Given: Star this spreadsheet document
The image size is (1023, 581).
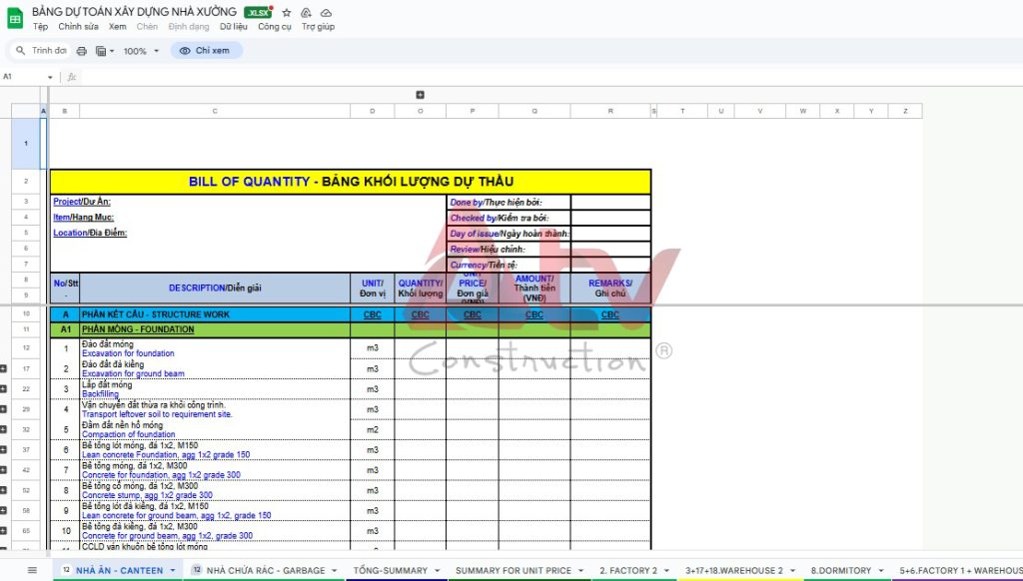Looking at the screenshot, I should click(287, 12).
